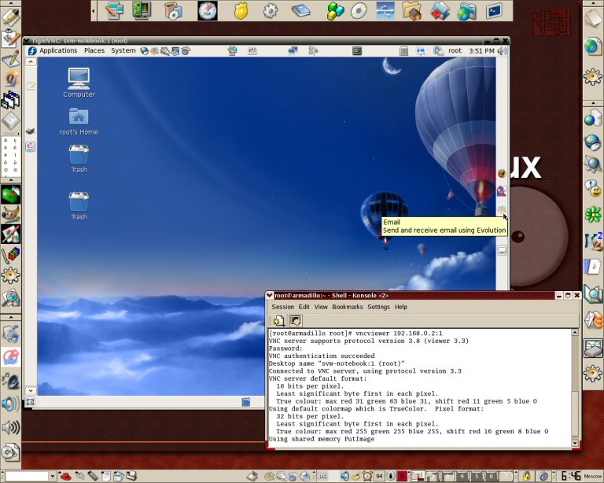This screenshot has height=483, width=604.
Task: Open the magnifier search icon in left dock
Action: (x=10, y=297)
